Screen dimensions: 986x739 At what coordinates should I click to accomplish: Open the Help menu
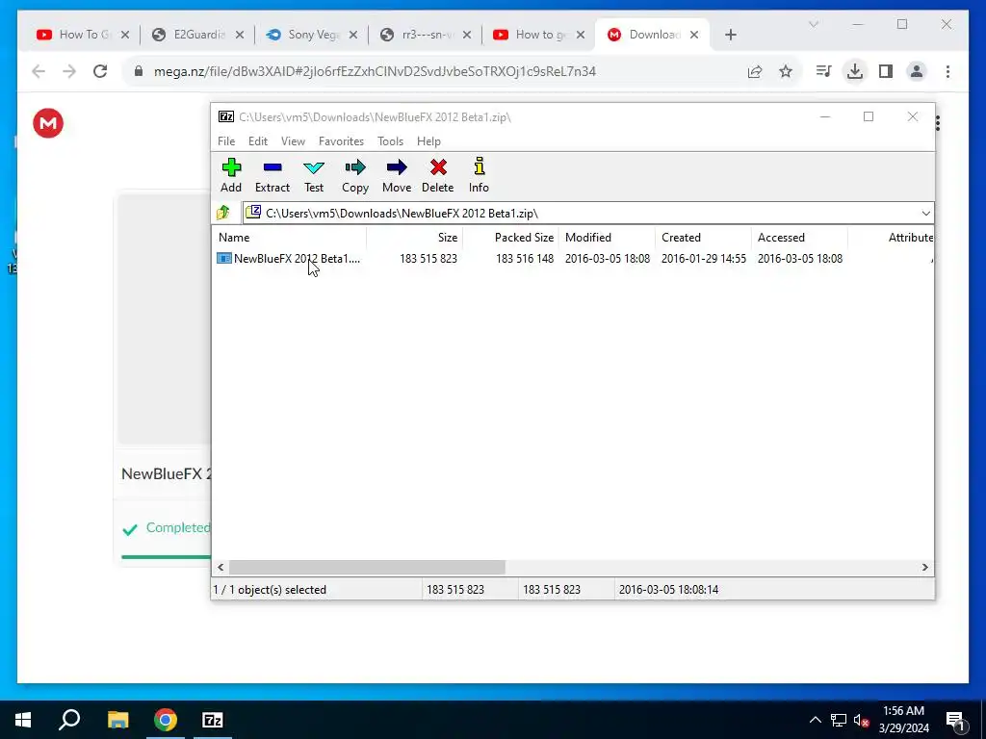point(428,141)
